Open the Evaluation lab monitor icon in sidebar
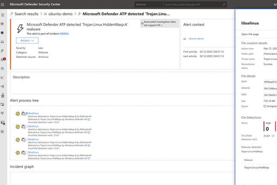The height and width of the screenshot is (185, 277). click(x=2, y=104)
